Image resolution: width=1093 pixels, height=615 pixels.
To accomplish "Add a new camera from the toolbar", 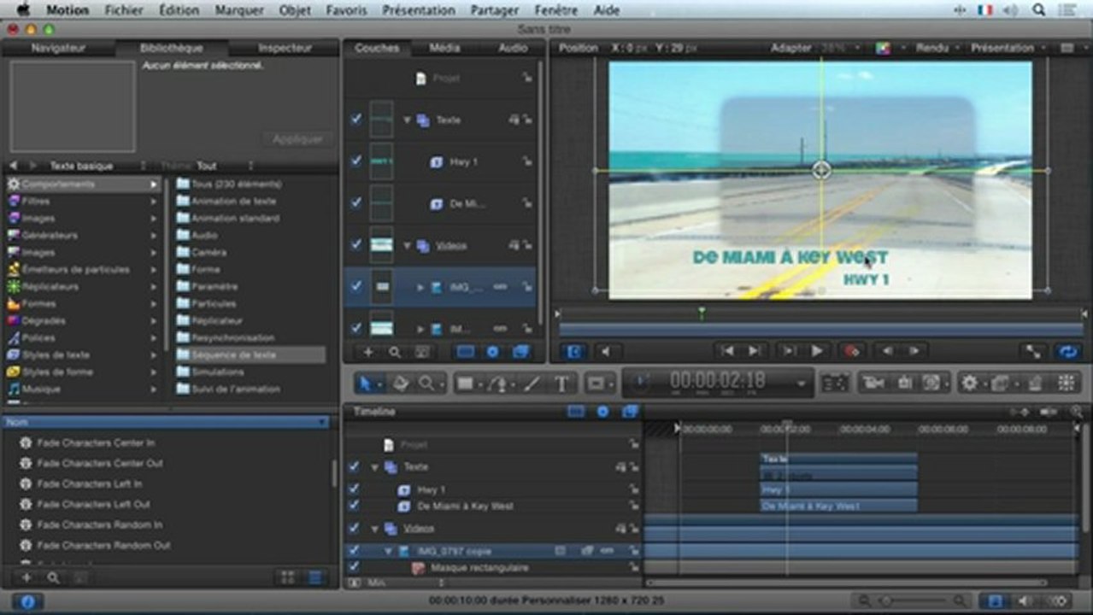I will click(x=873, y=384).
